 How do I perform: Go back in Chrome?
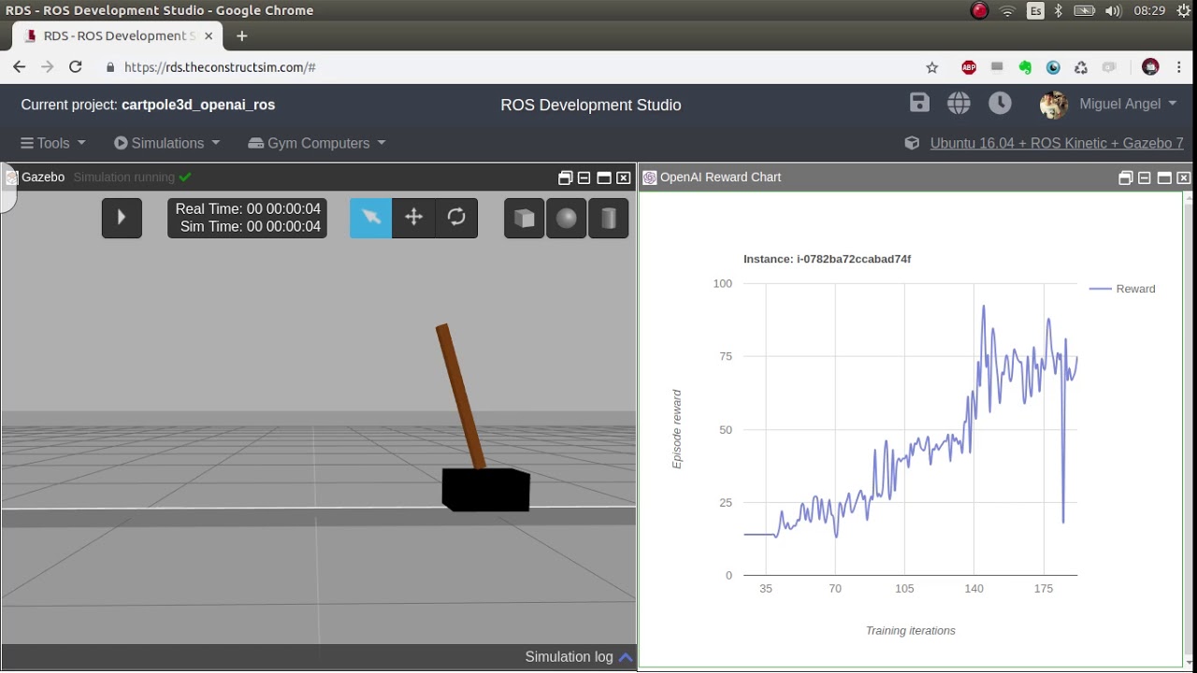pyautogui.click(x=19, y=67)
